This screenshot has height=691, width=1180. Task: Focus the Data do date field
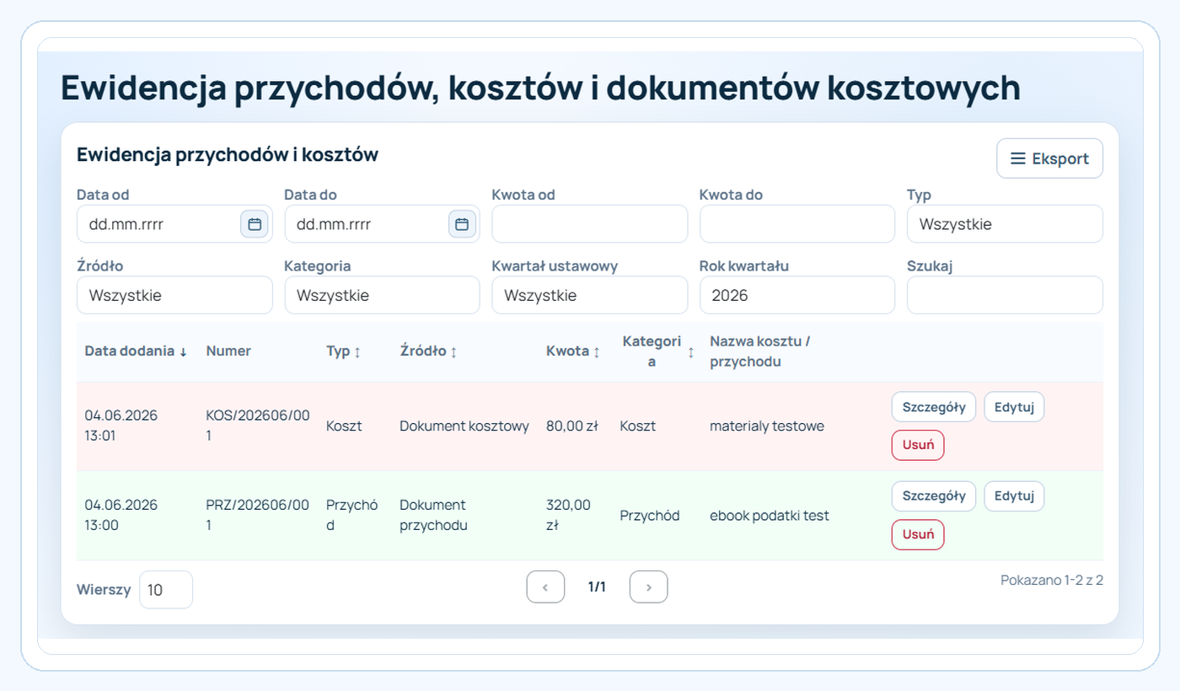pyautogui.click(x=382, y=224)
